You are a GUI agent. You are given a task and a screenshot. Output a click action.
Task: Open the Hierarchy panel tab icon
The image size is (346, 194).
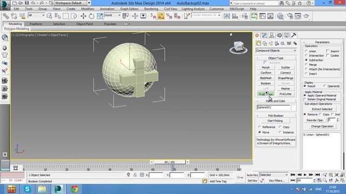click(271, 35)
